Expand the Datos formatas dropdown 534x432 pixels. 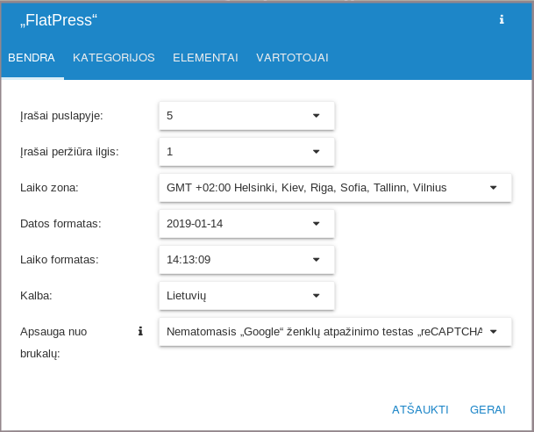click(246, 223)
